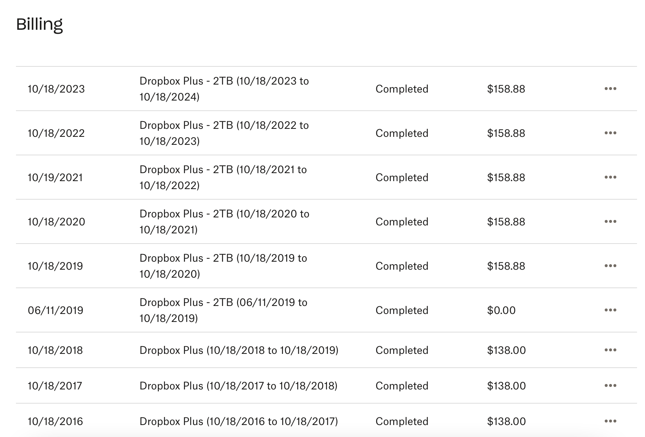The width and height of the screenshot is (645, 437).
Task: Click the Dropbox Plus 2016–2017 description
Action: tap(239, 421)
